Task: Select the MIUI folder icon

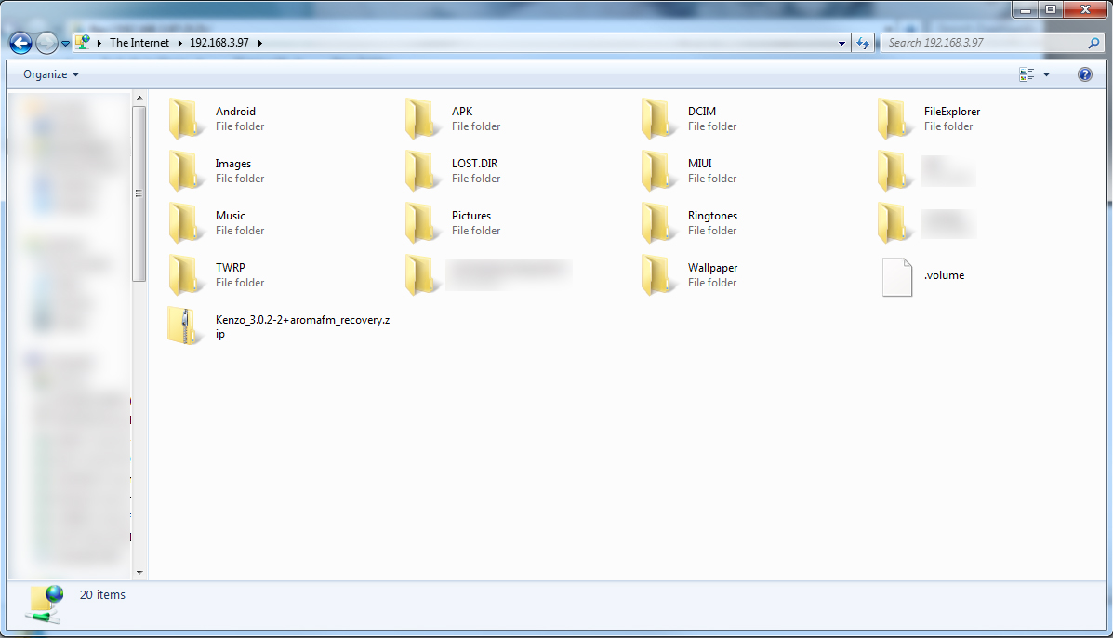Action: tap(656, 170)
